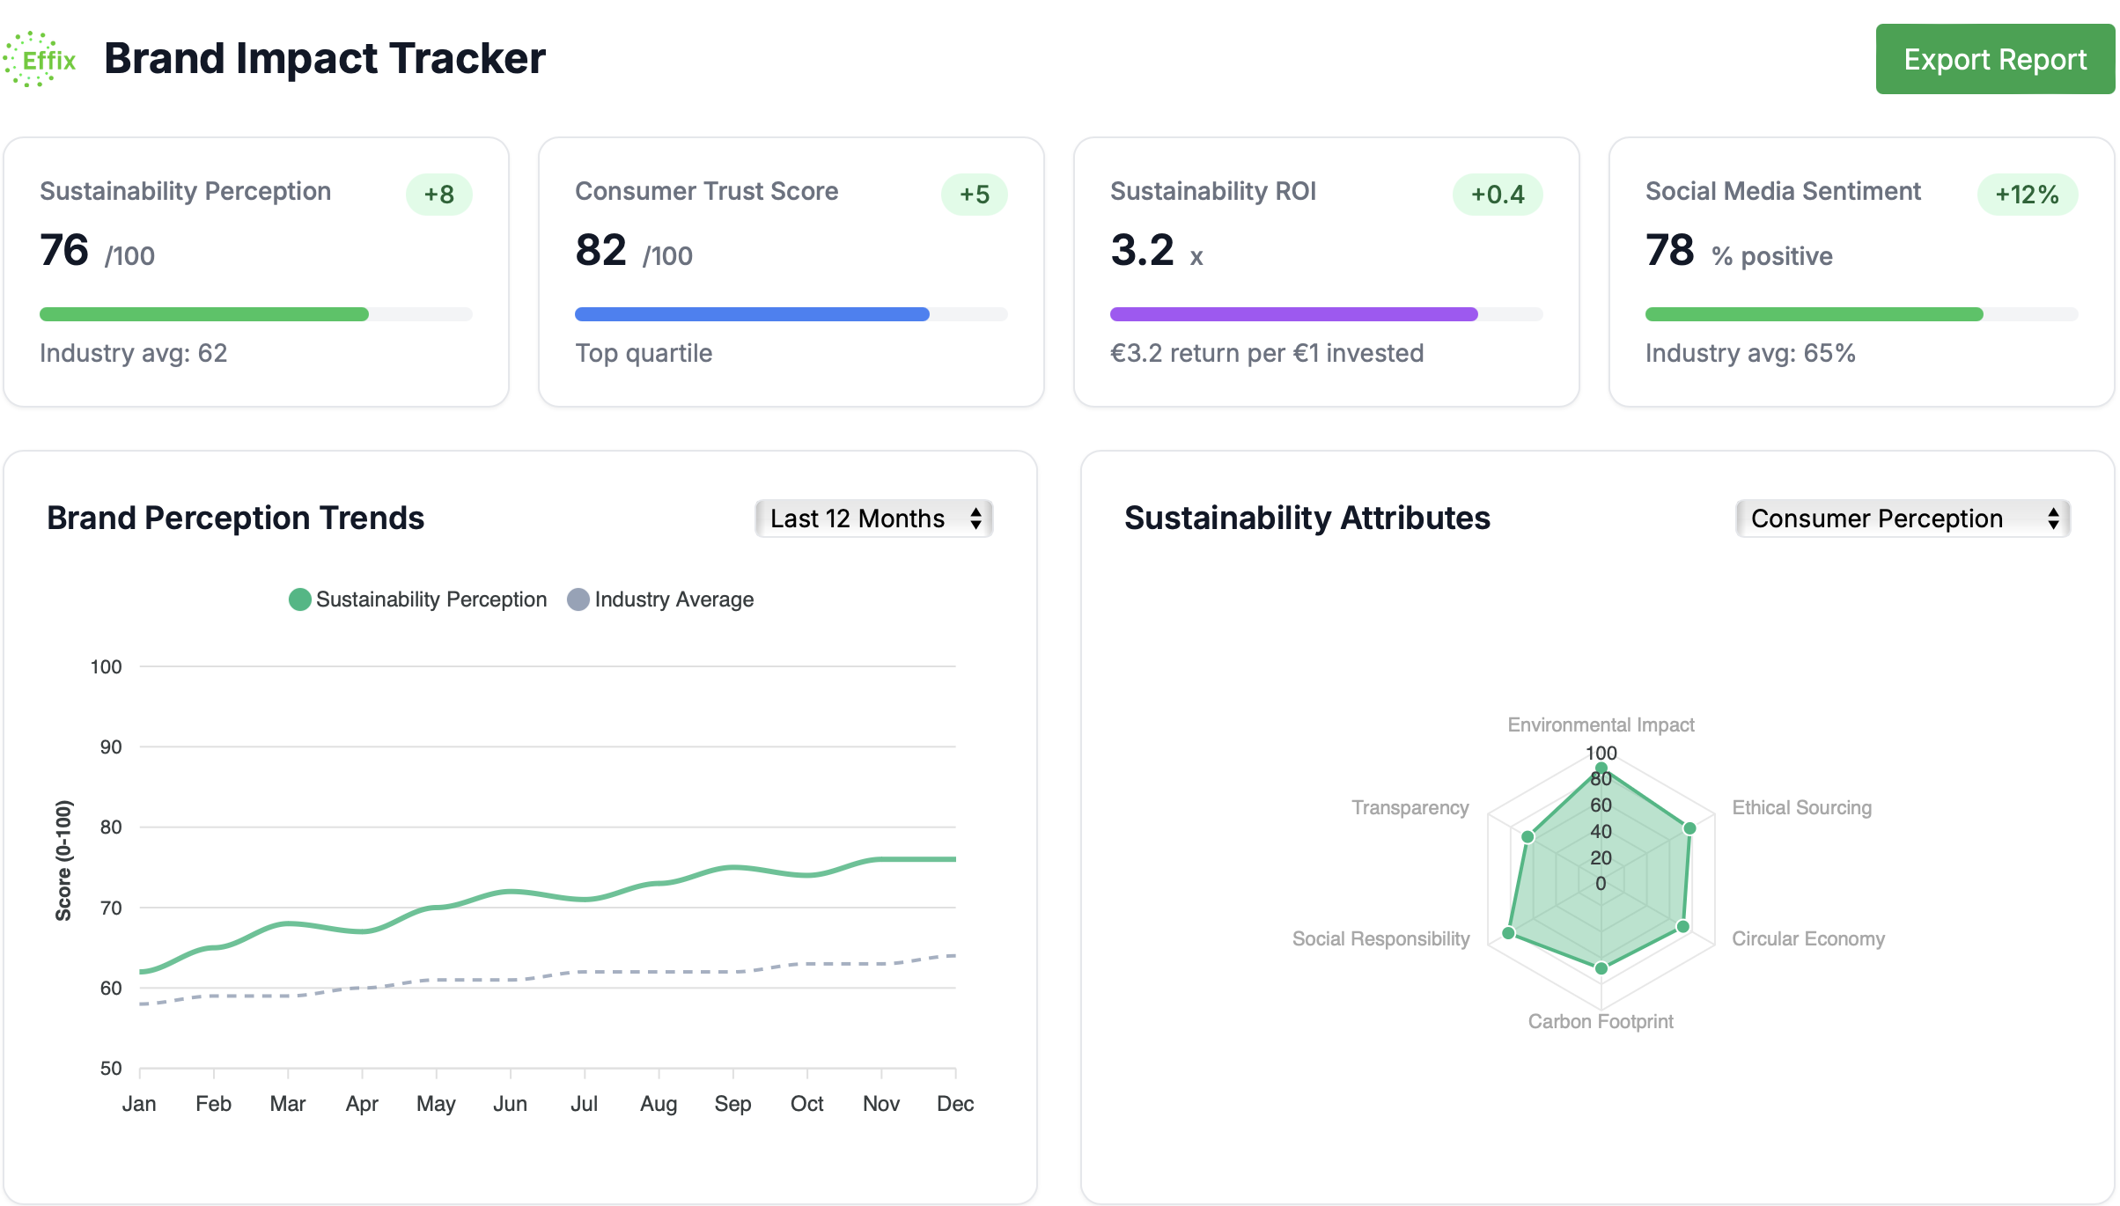2120x1206 pixels.
Task: Toggle the Sustainability Perception legend item
Action: point(418,599)
